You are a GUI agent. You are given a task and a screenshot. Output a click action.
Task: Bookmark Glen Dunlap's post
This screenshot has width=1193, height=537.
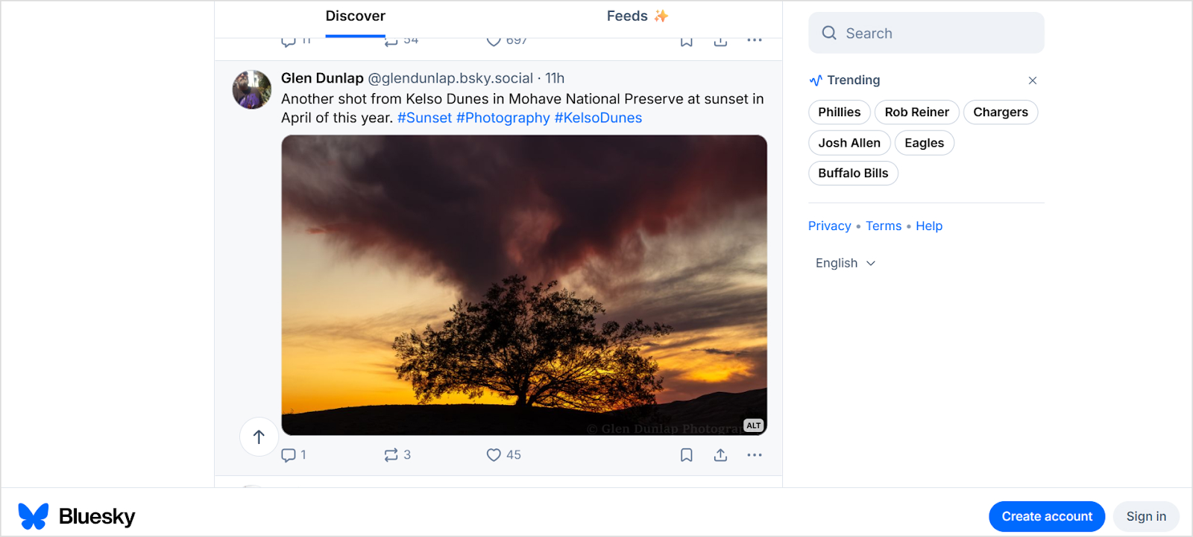coord(687,455)
